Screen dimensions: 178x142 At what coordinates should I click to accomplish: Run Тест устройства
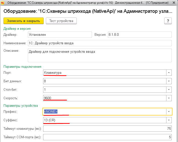[61, 21]
